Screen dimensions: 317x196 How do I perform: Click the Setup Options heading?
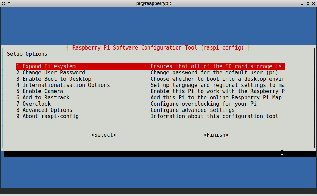pos(27,54)
